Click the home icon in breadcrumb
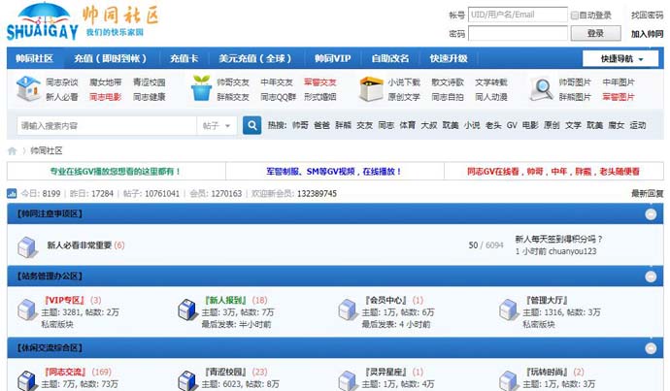The width and height of the screenshot is (670, 391). pos(13,150)
